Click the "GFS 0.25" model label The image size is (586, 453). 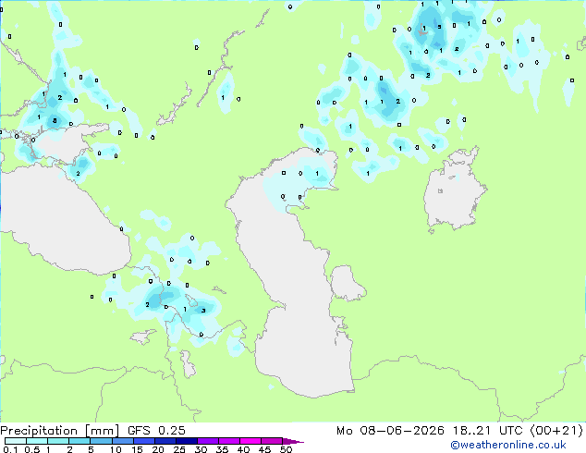coord(156,431)
